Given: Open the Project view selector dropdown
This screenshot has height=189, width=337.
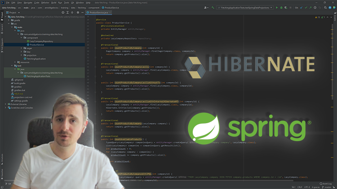Looking at the screenshot, I should click(13, 13).
